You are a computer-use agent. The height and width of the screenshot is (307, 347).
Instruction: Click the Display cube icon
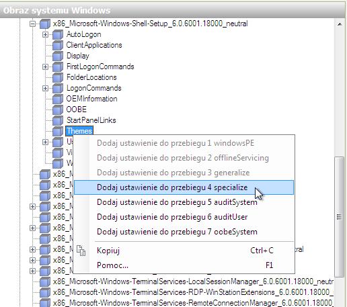58,56
